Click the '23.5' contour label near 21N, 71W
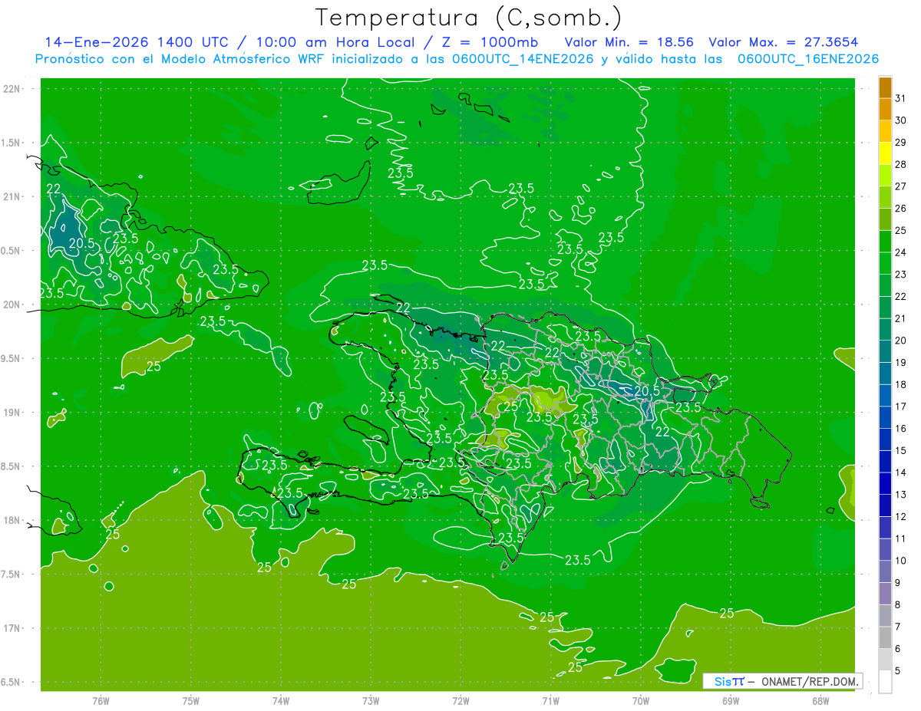The height and width of the screenshot is (711, 921). pos(522,188)
